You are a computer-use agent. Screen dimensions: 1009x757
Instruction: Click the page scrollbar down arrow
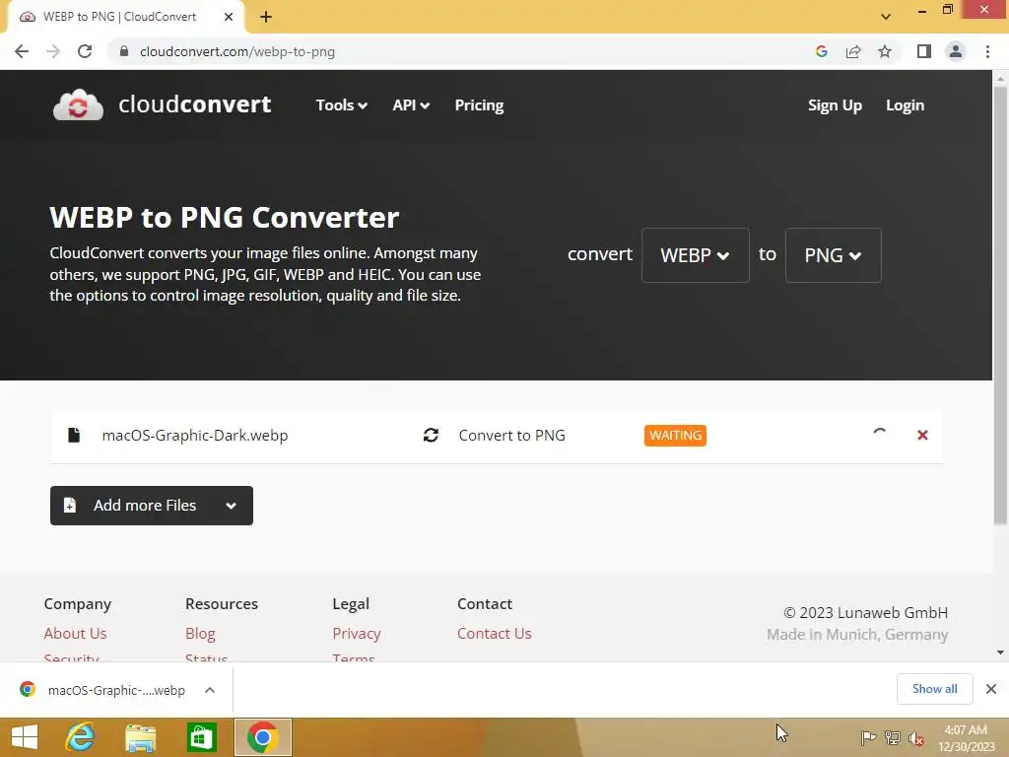[x=1000, y=653]
